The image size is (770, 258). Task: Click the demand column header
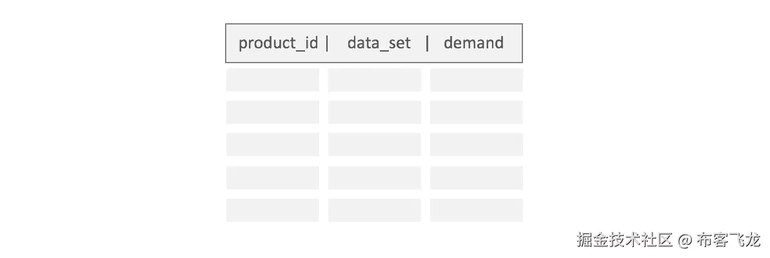[473, 43]
